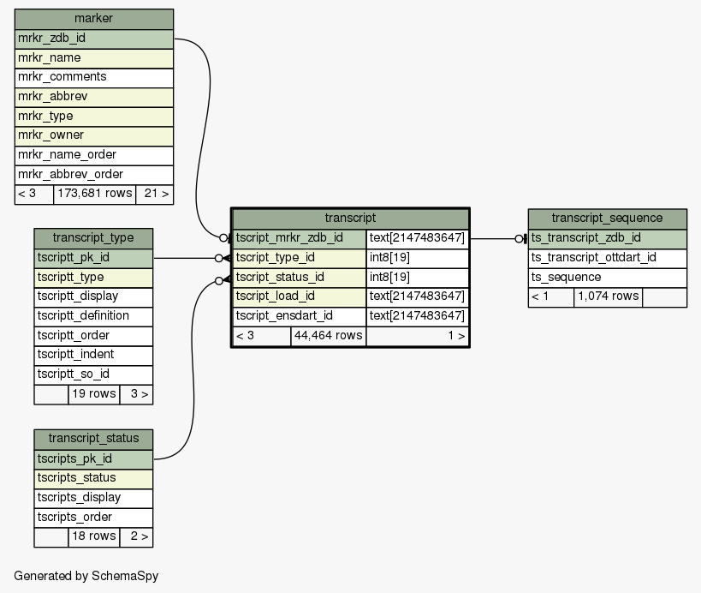Click the tscript_status_id column cell

300,277
